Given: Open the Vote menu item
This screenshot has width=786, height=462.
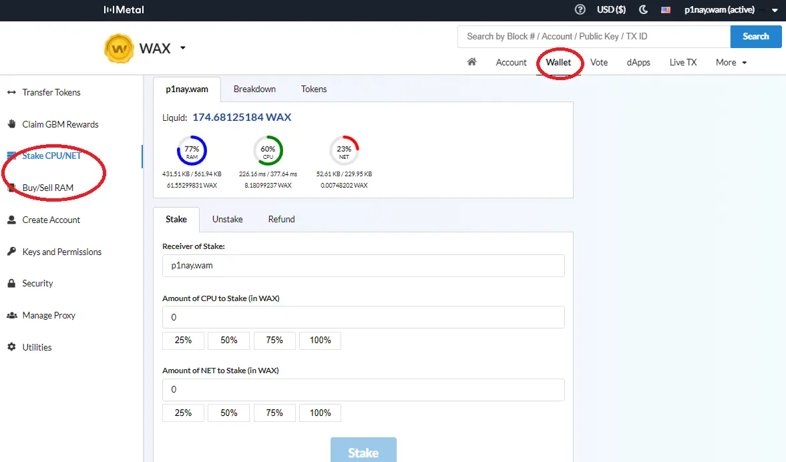Looking at the screenshot, I should click(x=599, y=62).
